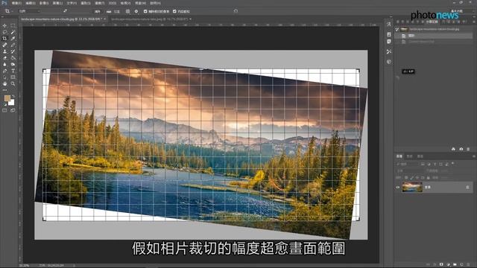The image size is (477, 268).
Task: Toggle the layer filtering switch
Action: 453,164
